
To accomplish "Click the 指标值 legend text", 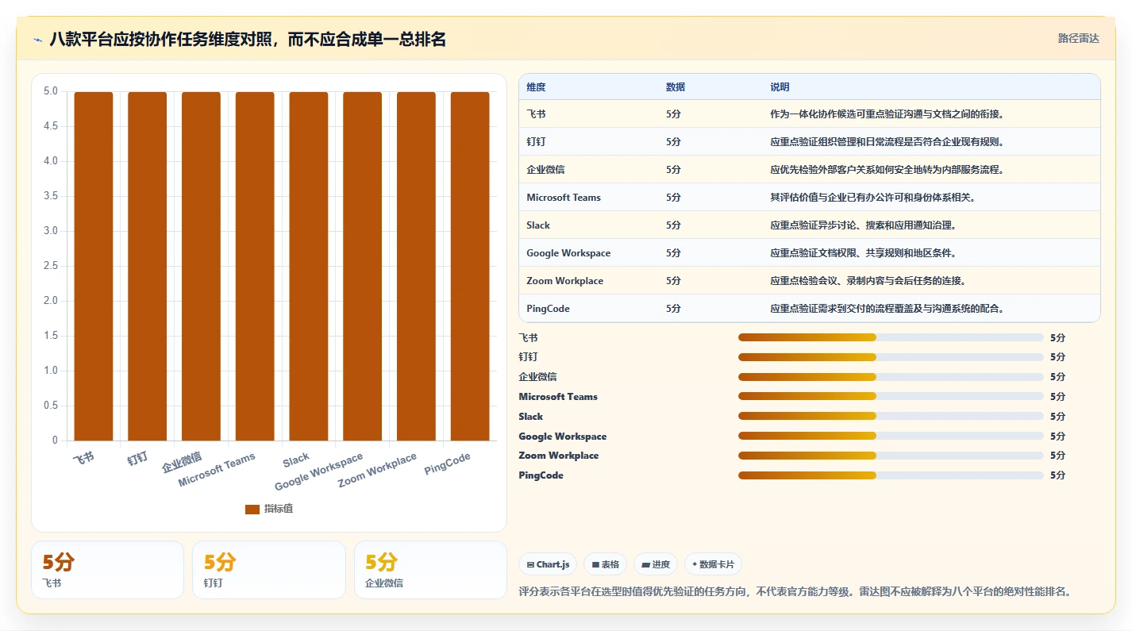I will (x=279, y=509).
